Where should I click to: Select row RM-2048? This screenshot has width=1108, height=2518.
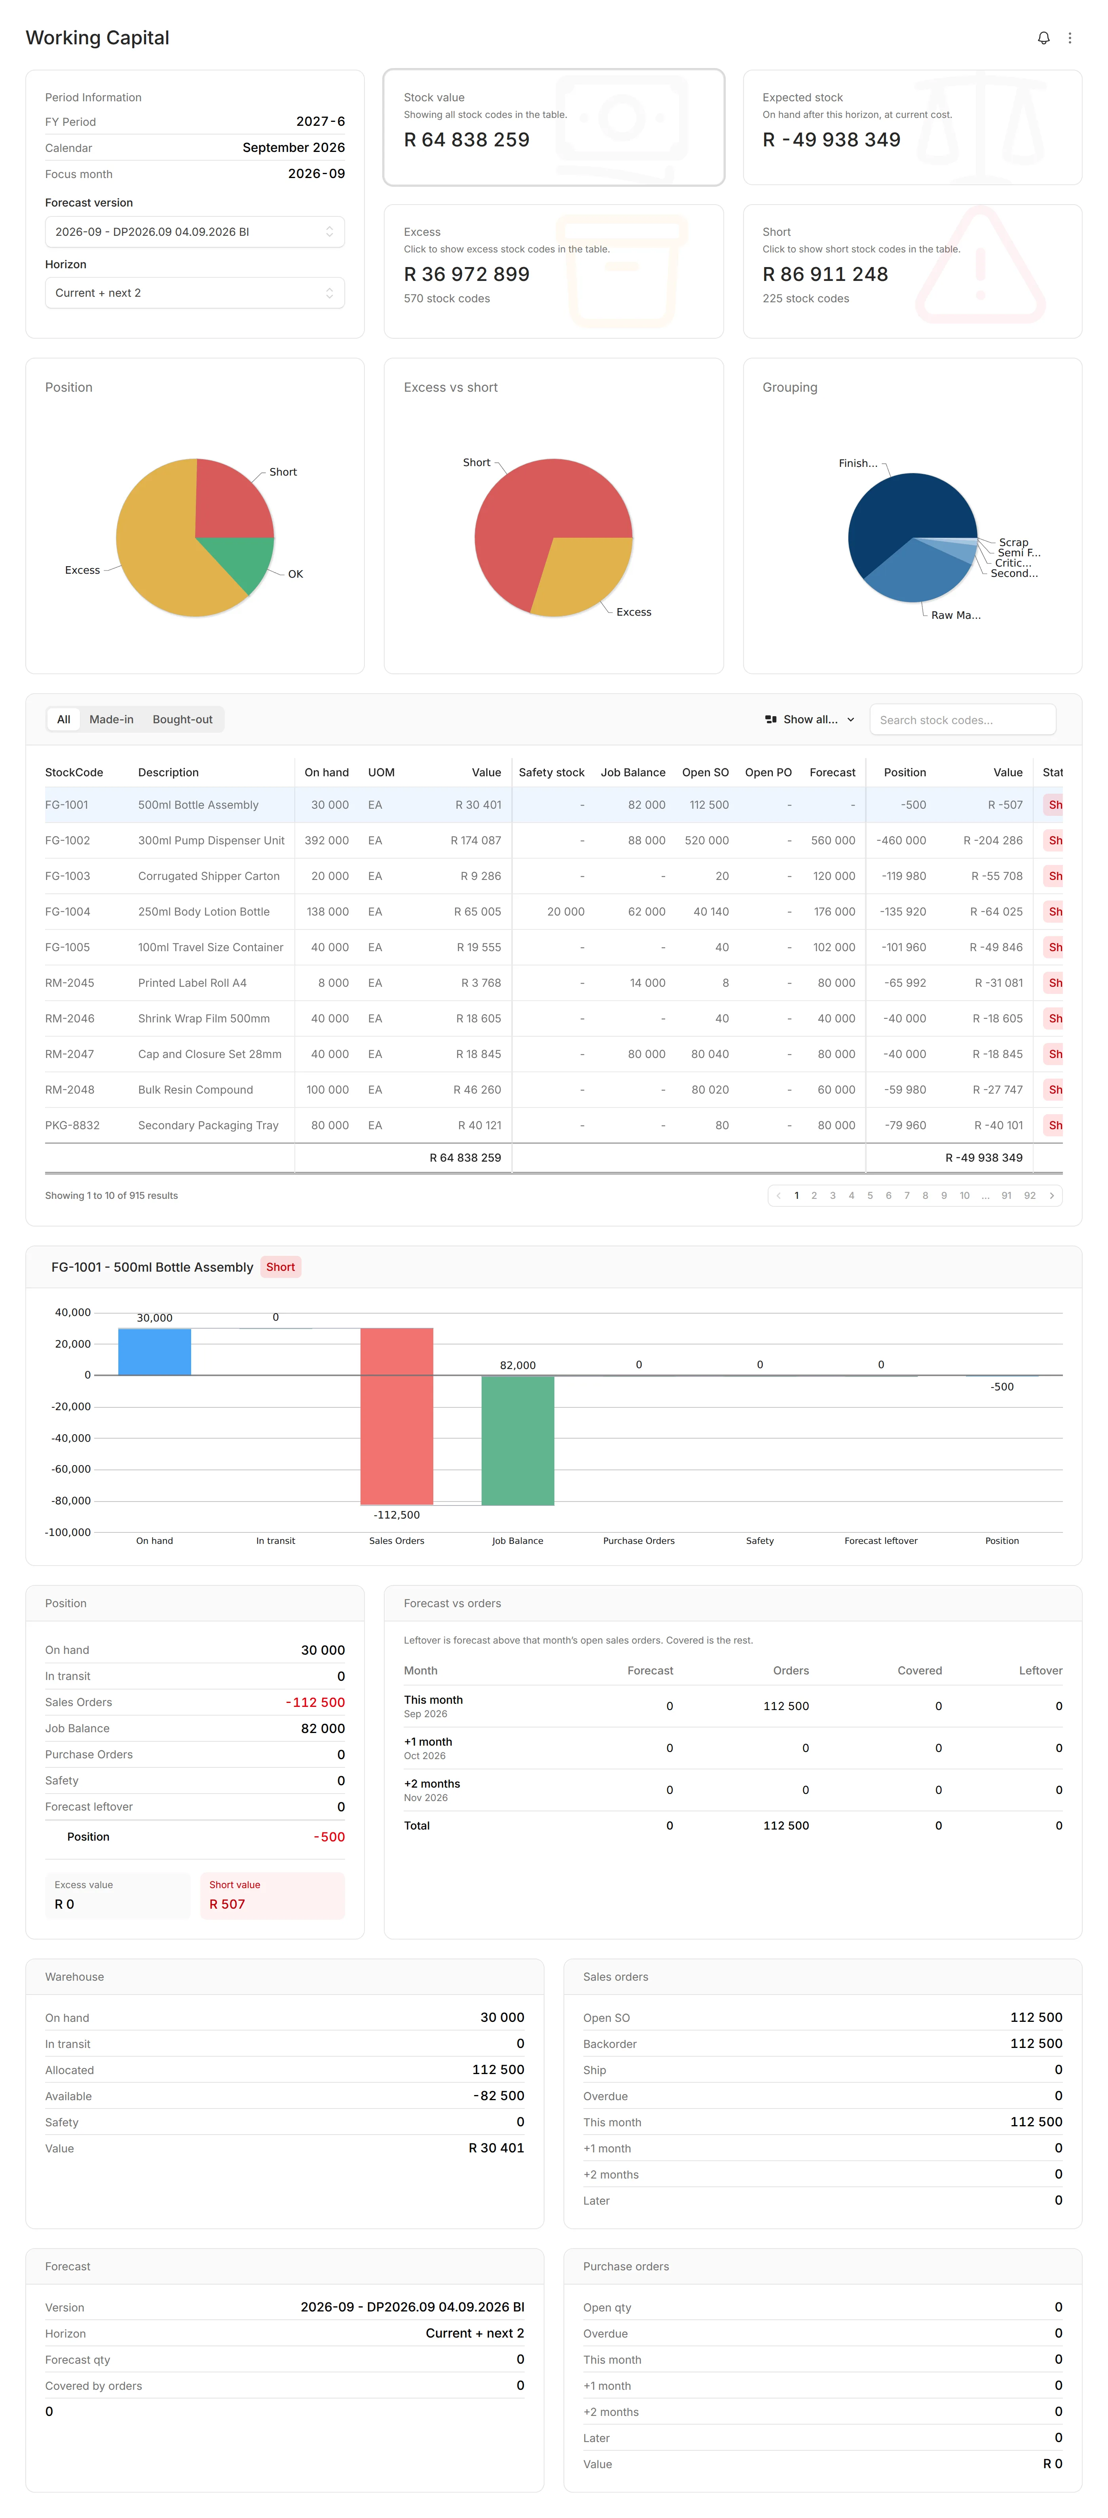pos(554,1090)
